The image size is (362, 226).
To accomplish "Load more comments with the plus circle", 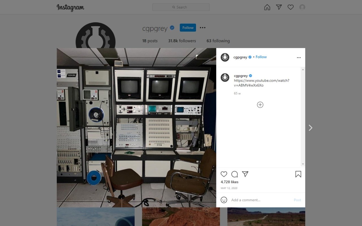I will [x=260, y=105].
